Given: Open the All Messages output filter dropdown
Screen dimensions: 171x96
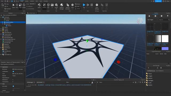Looking at the screenshot, I should pyautogui.click(x=31, y=82).
